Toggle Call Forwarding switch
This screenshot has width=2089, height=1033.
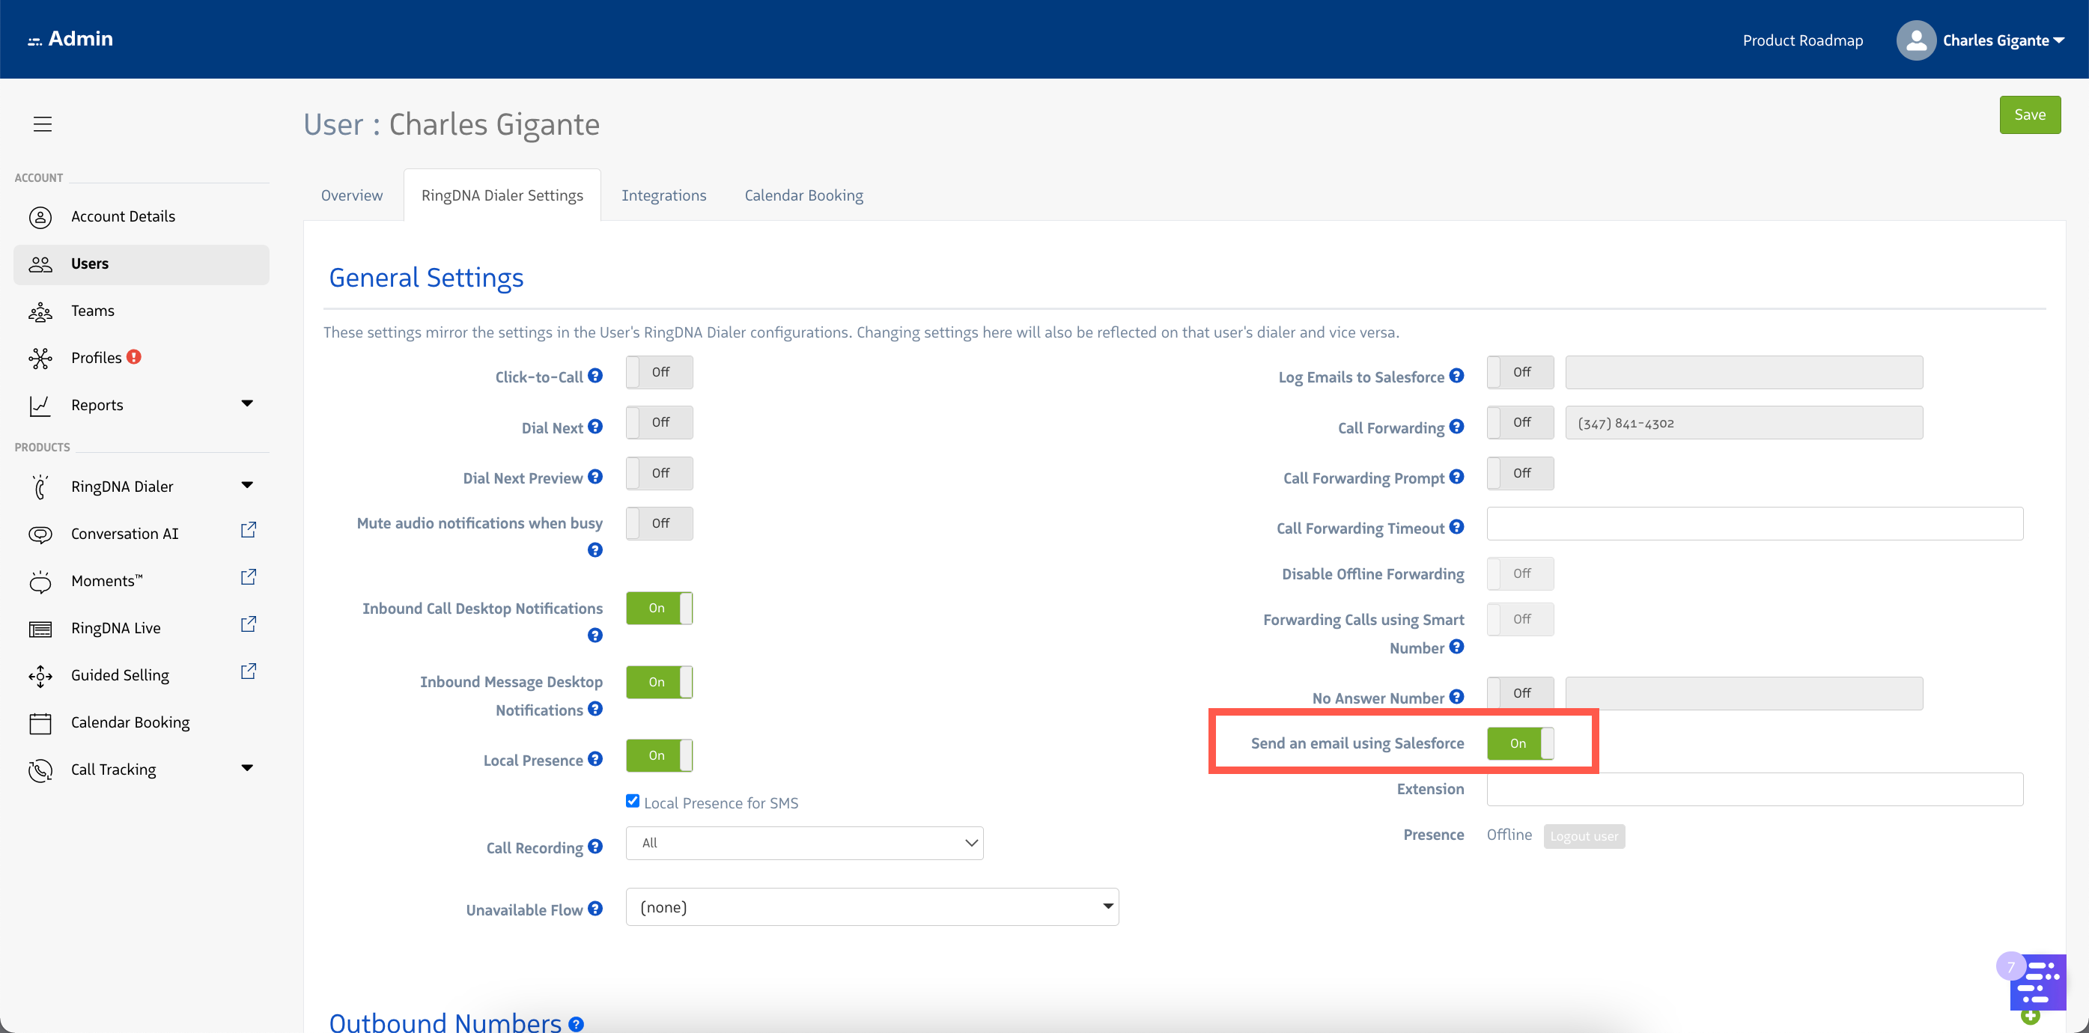[x=1521, y=422]
